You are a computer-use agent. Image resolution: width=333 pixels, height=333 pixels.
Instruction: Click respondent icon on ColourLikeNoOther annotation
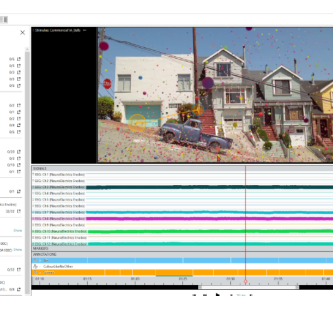coord(35,267)
